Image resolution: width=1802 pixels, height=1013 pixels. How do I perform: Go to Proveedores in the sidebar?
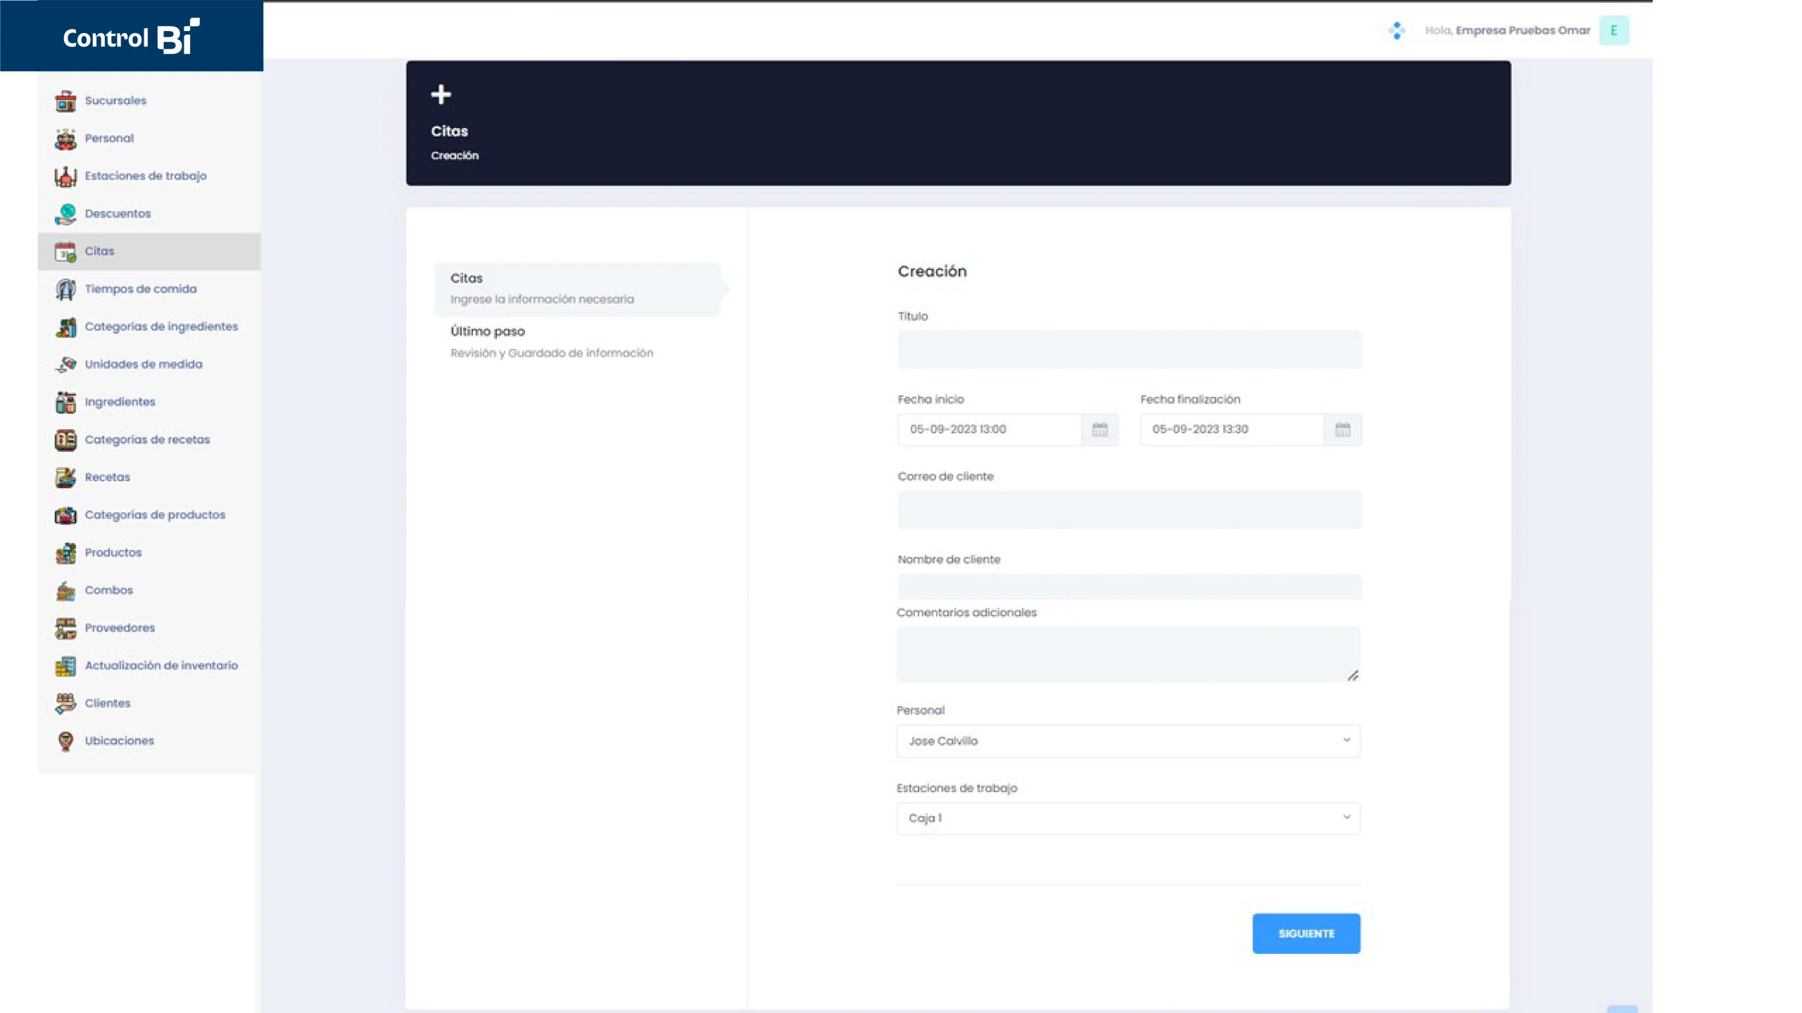120,627
